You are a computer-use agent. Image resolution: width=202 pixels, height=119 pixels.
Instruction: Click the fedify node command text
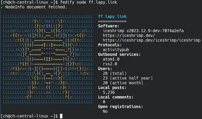(x=89, y=2)
